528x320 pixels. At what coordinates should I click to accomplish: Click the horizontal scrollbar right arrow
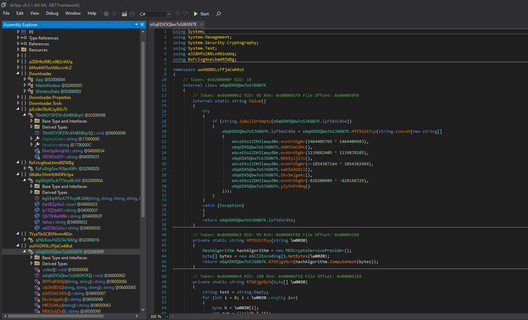137,316
